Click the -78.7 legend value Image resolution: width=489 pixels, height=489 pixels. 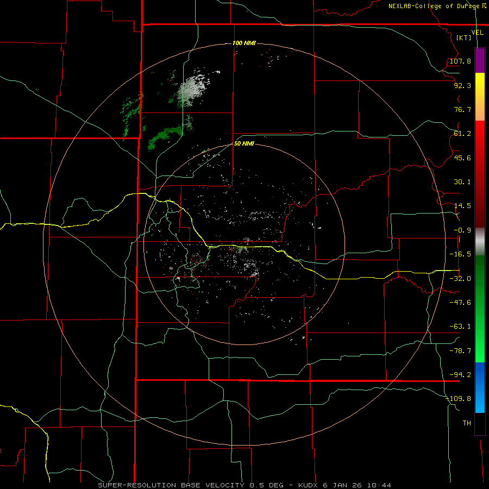[x=460, y=351]
